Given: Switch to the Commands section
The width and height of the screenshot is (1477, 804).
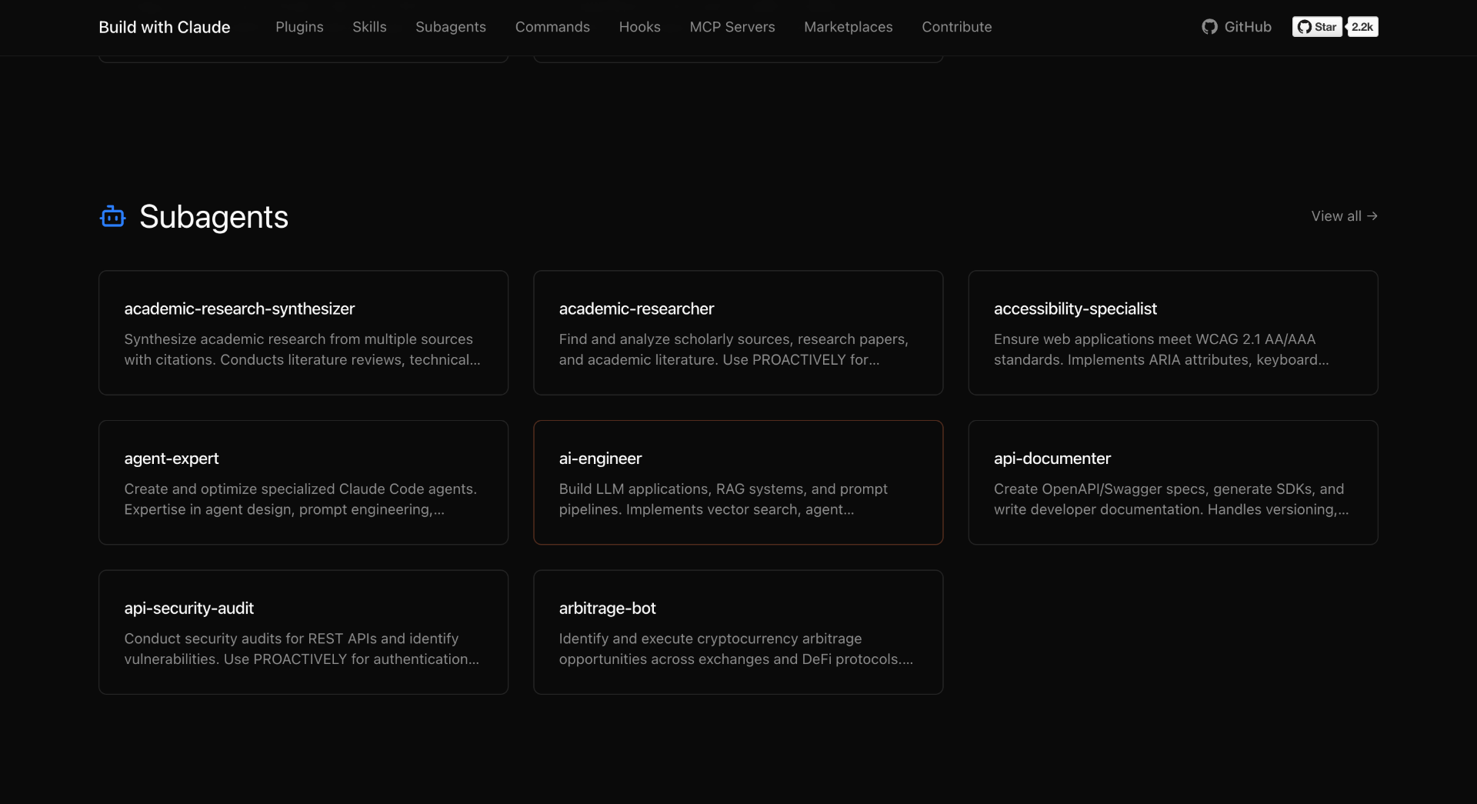Looking at the screenshot, I should pyautogui.click(x=552, y=27).
